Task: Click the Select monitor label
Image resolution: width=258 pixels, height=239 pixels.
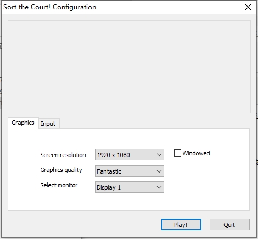Action: 59,185
